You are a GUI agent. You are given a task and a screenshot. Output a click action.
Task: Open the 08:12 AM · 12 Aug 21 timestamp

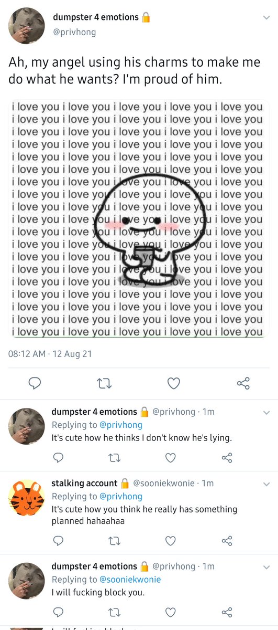pos(50,354)
